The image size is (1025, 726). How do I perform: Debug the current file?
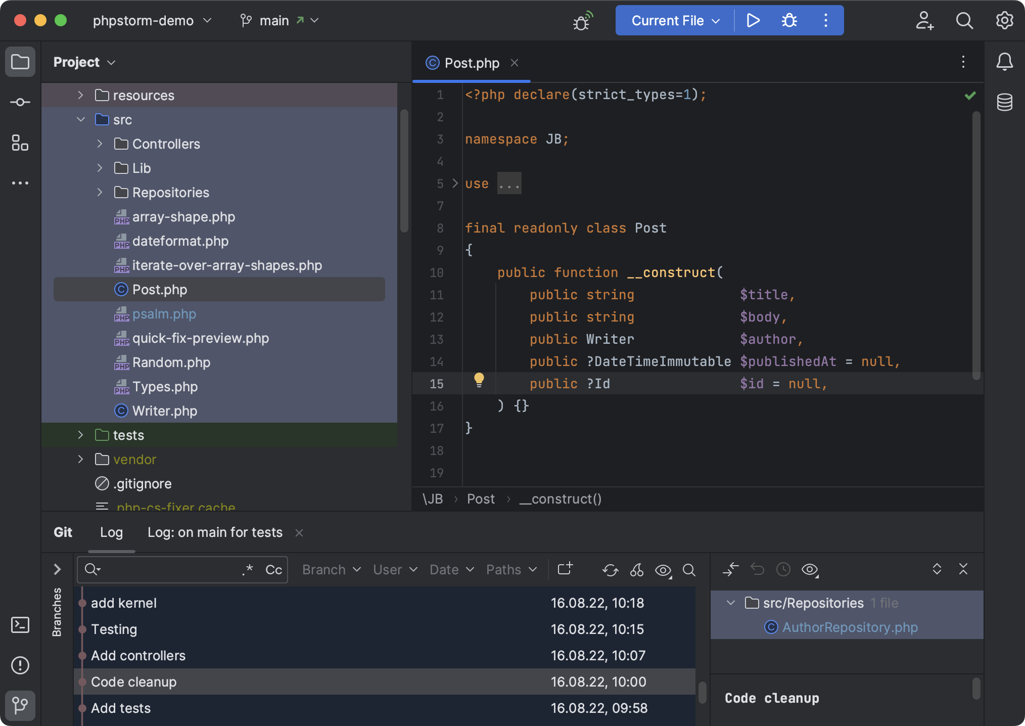pyautogui.click(x=789, y=20)
